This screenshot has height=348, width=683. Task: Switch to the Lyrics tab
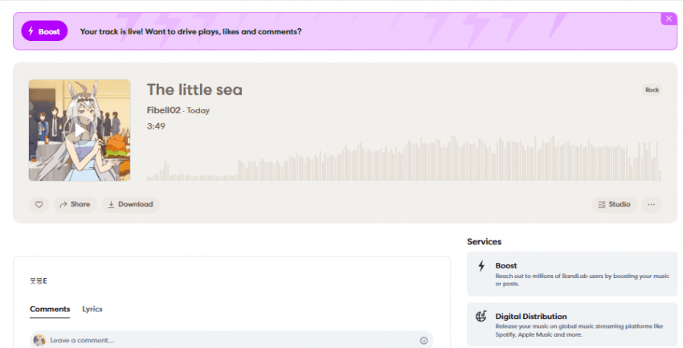pos(92,309)
